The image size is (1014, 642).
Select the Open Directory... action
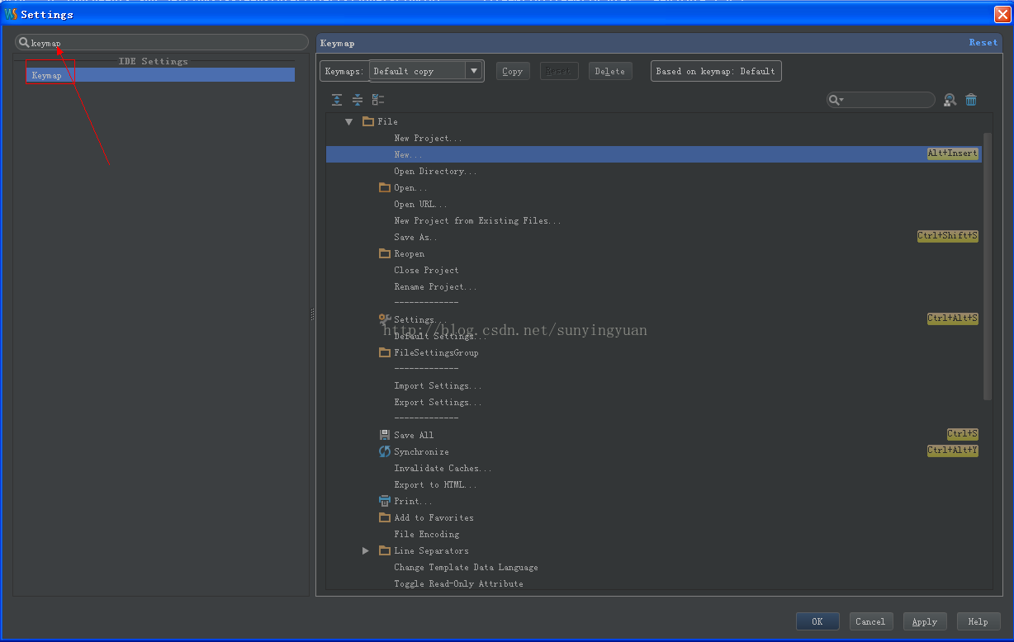click(x=435, y=171)
